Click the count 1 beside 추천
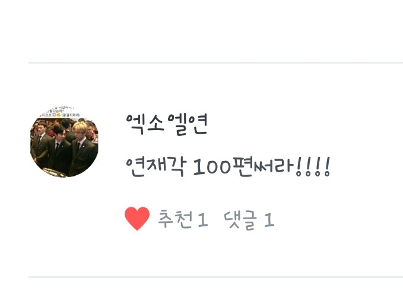 [203, 220]
